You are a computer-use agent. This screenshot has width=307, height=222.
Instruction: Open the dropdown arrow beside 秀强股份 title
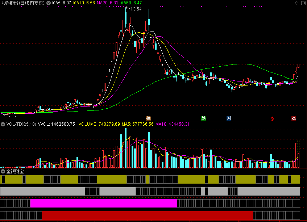pyautogui.click(x=49, y=3)
